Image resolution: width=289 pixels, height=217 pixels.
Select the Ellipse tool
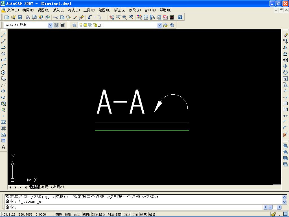coord(3,91)
